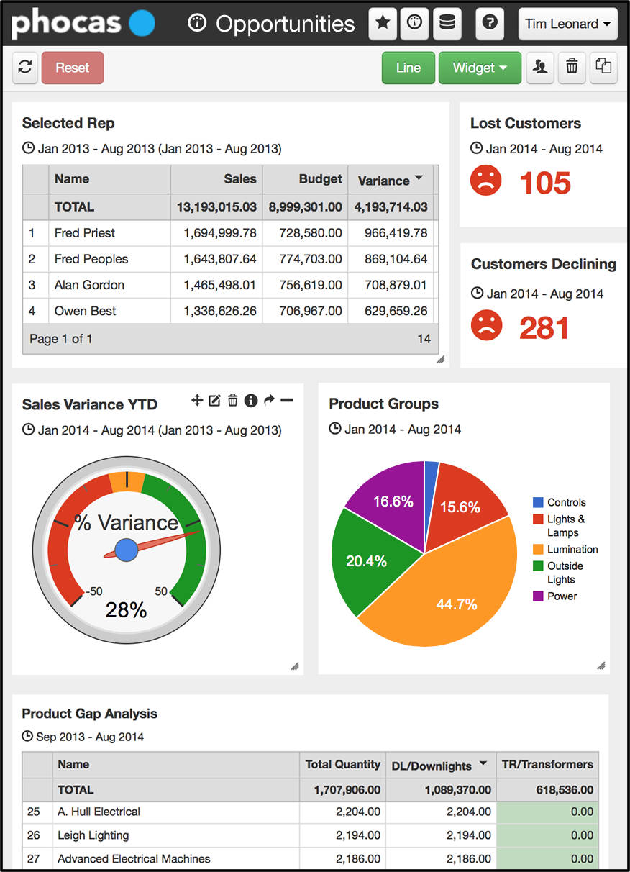Click the refresh icon beside Reset

tap(25, 68)
